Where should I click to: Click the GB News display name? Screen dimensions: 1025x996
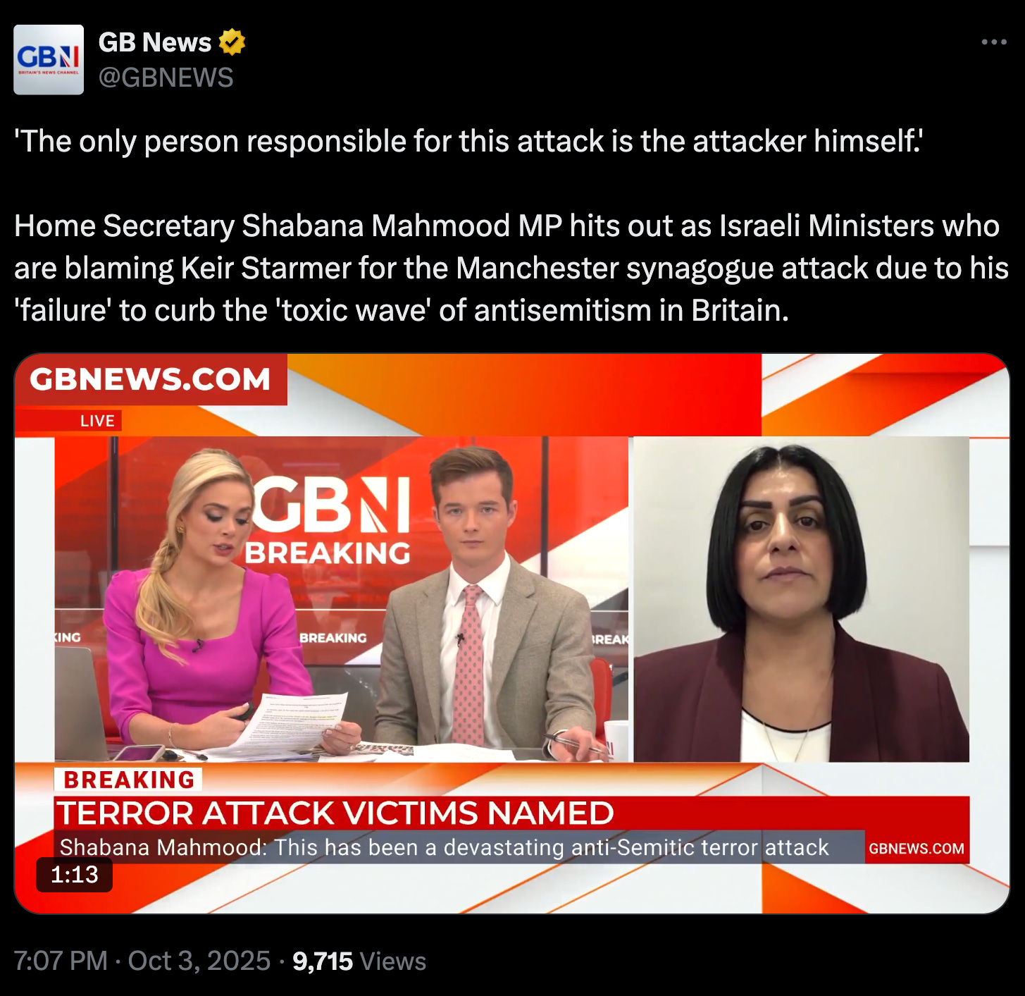(x=155, y=42)
